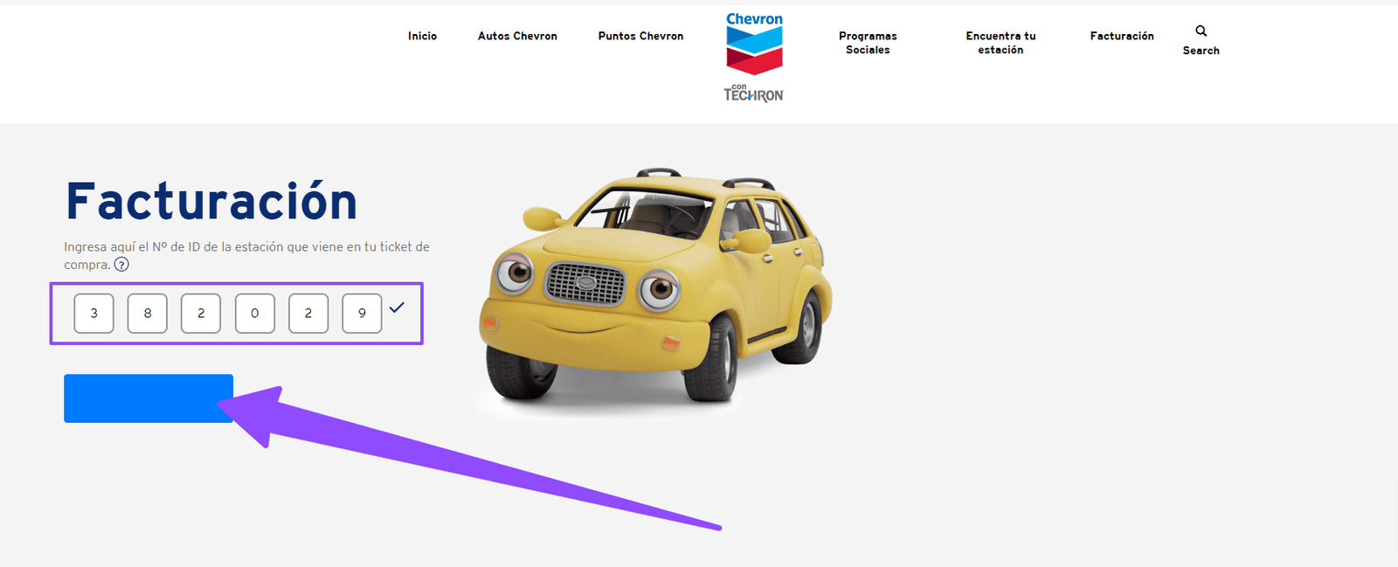
Task: Open Puntos Chevron menu item
Action: (x=640, y=36)
